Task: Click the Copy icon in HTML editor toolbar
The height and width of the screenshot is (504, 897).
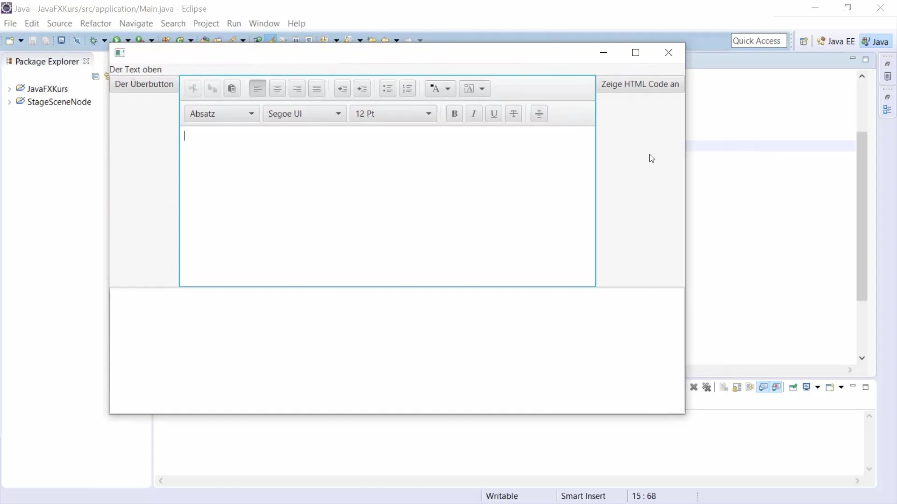Action: (x=212, y=89)
